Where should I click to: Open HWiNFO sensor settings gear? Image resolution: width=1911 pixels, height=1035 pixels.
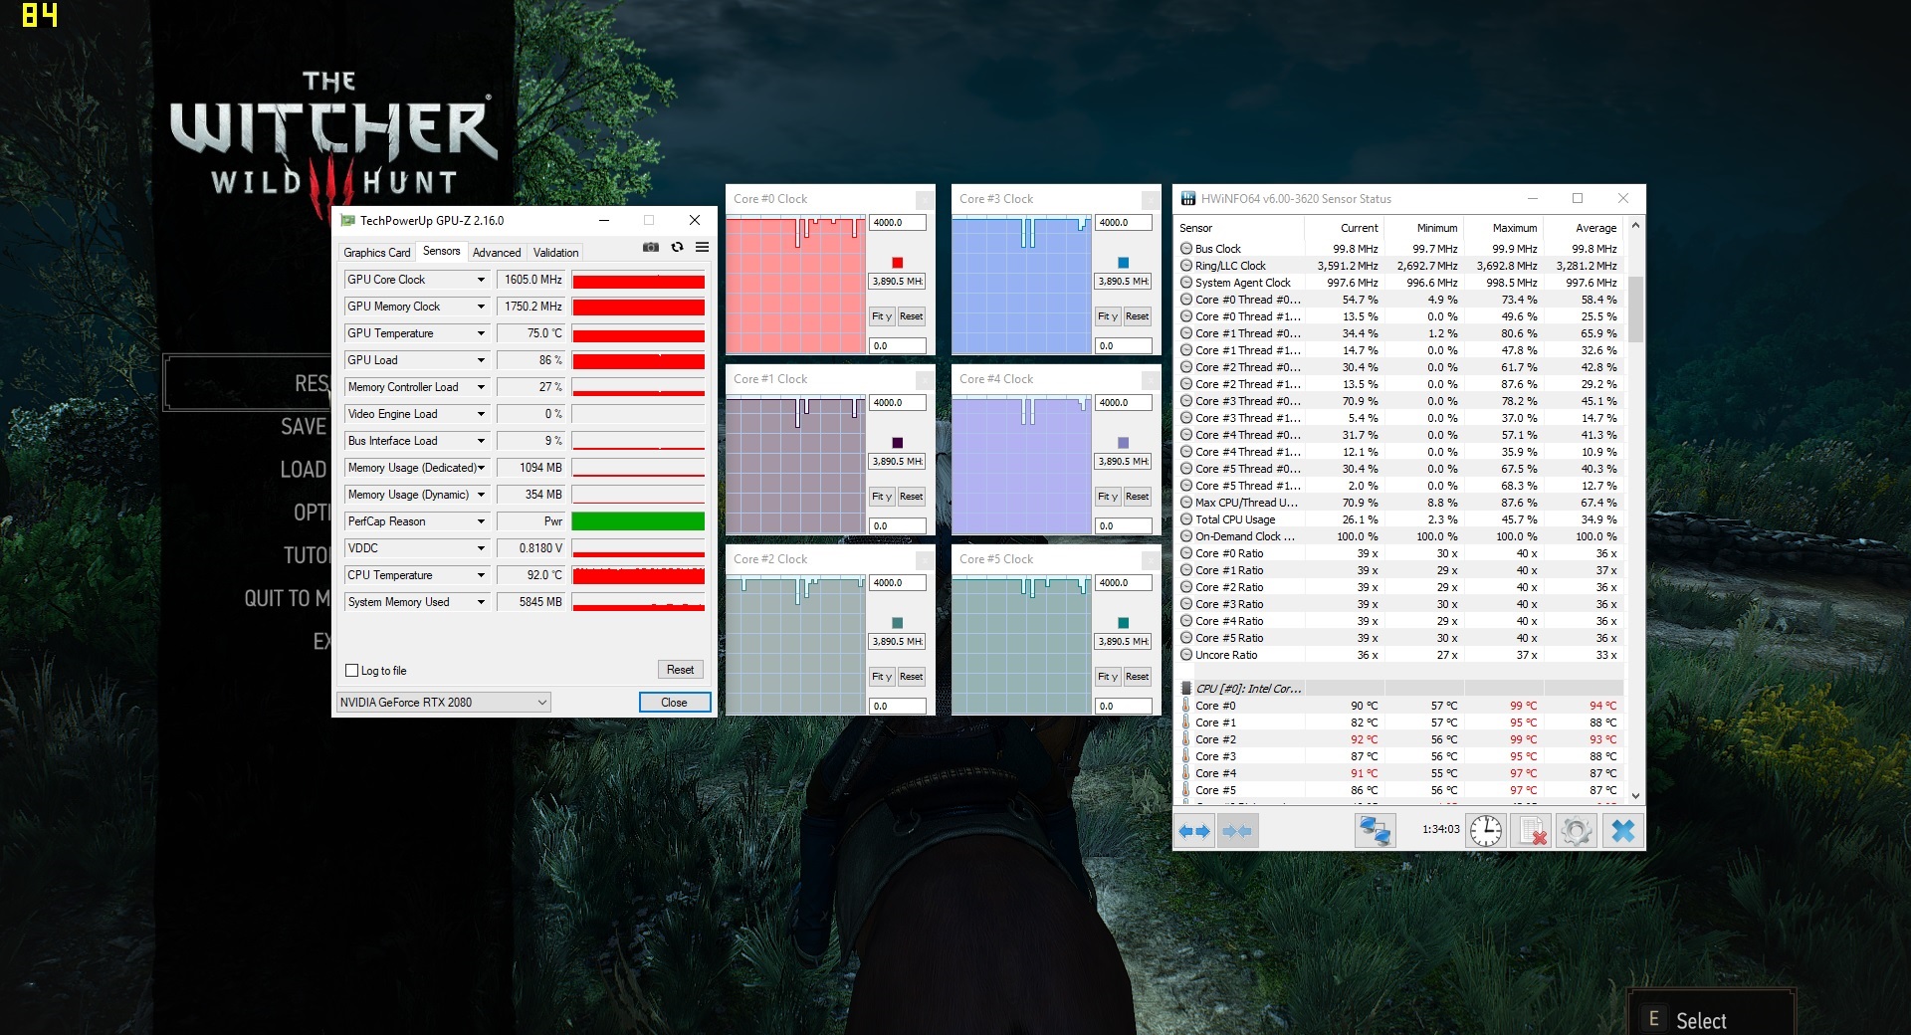pos(1577,830)
